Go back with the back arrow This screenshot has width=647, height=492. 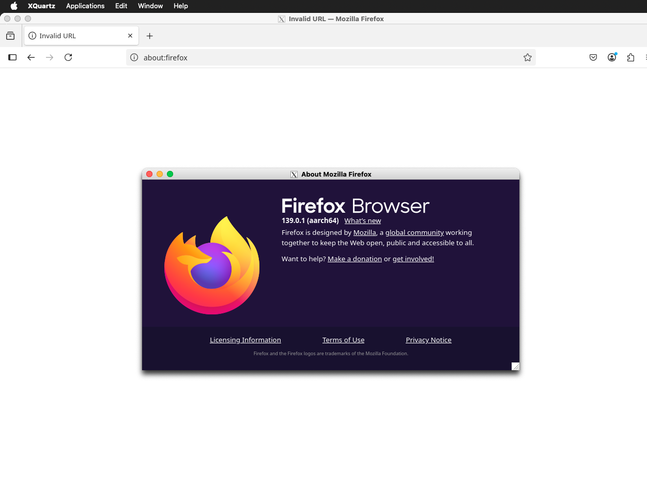pyautogui.click(x=31, y=57)
